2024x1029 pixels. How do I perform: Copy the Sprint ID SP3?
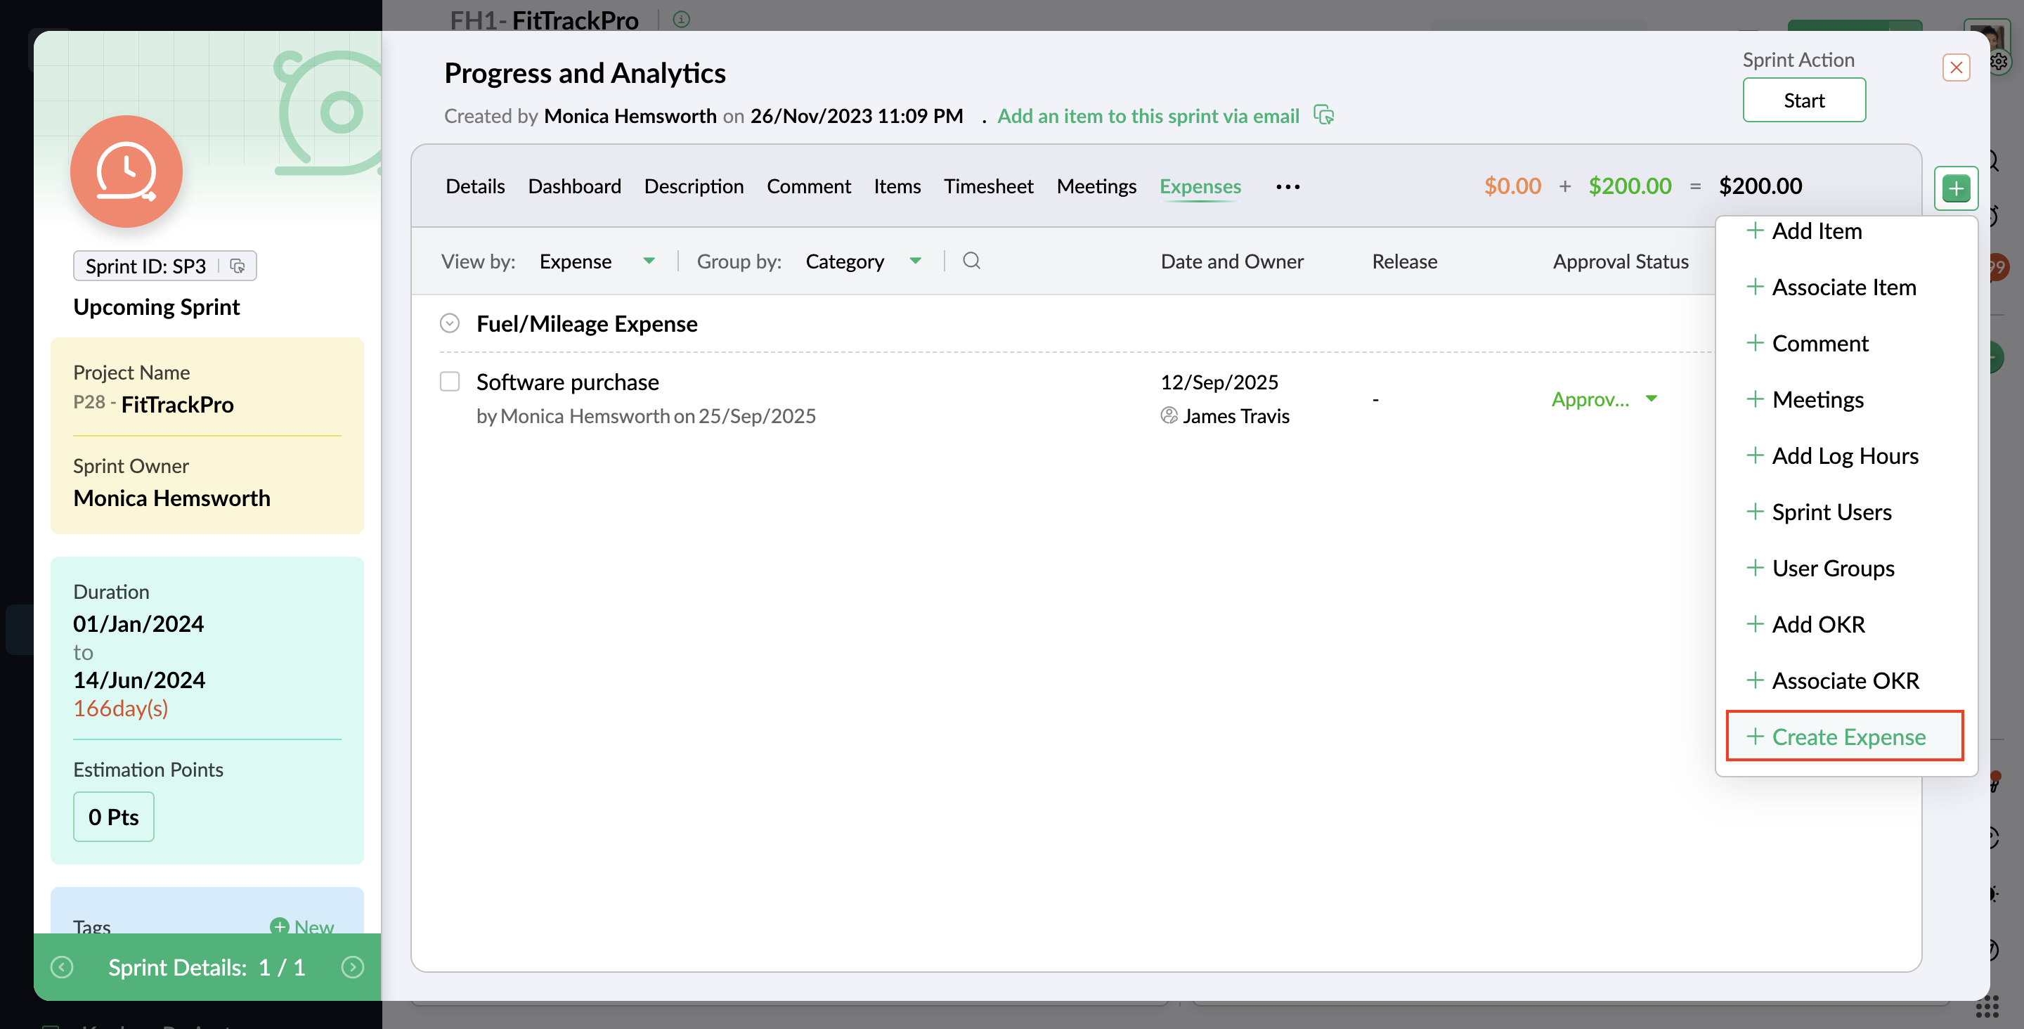238,266
